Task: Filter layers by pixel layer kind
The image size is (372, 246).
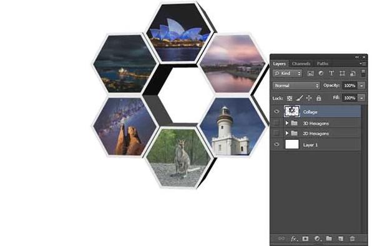Action: click(x=311, y=73)
